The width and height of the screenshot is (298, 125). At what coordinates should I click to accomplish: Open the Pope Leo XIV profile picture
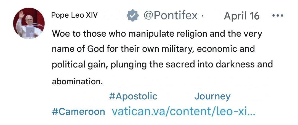pos(29,23)
